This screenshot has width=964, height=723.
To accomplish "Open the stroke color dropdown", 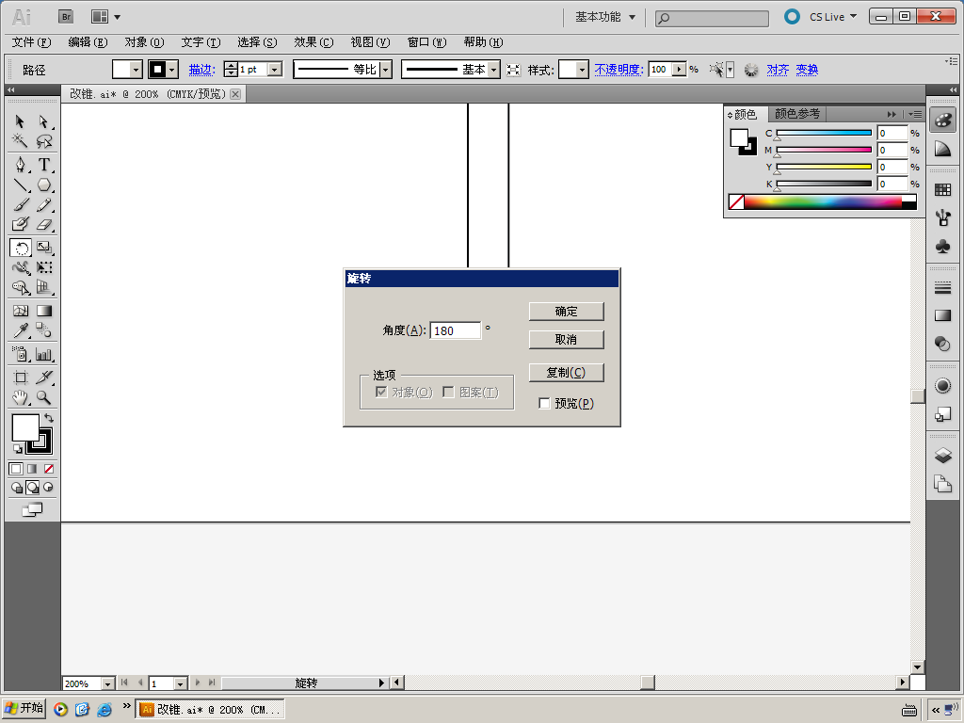I will tap(172, 70).
